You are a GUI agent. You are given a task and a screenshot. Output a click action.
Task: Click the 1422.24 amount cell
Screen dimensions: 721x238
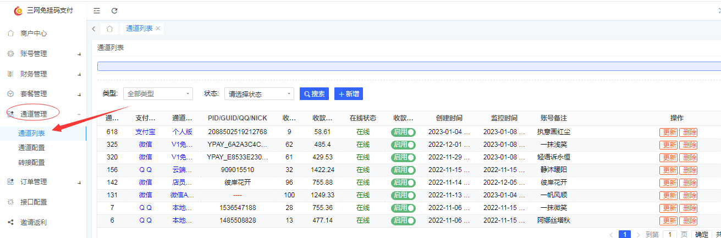322,170
